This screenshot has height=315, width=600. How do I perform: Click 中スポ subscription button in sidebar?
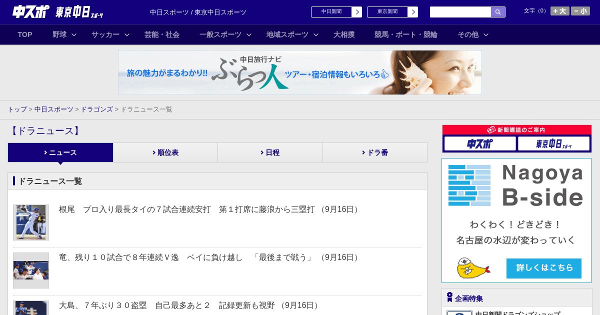tap(480, 144)
